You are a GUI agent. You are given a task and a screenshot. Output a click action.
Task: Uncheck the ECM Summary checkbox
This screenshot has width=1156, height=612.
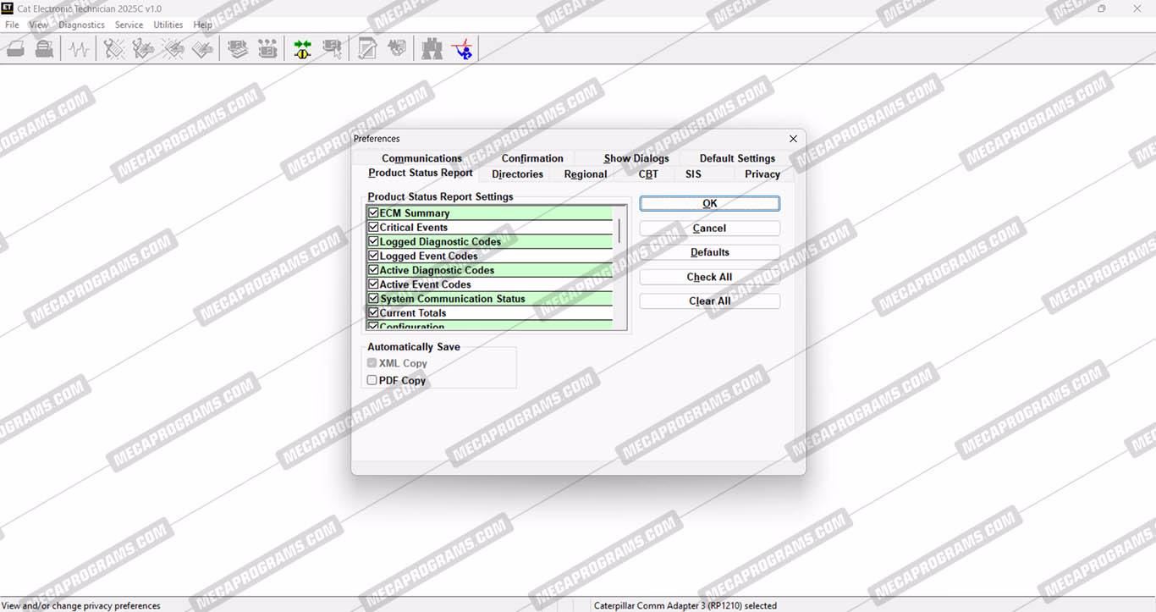pos(373,213)
